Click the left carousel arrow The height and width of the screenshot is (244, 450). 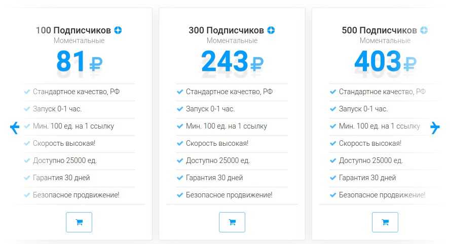14,128
